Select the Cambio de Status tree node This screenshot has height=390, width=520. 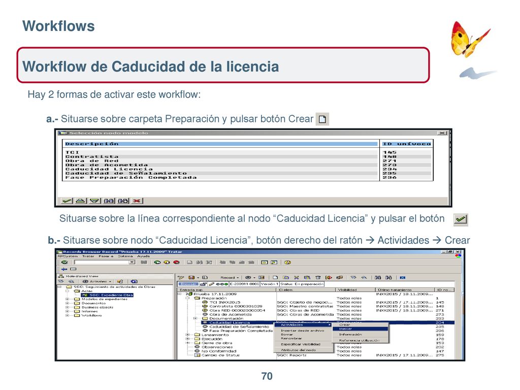pyautogui.click(x=220, y=355)
